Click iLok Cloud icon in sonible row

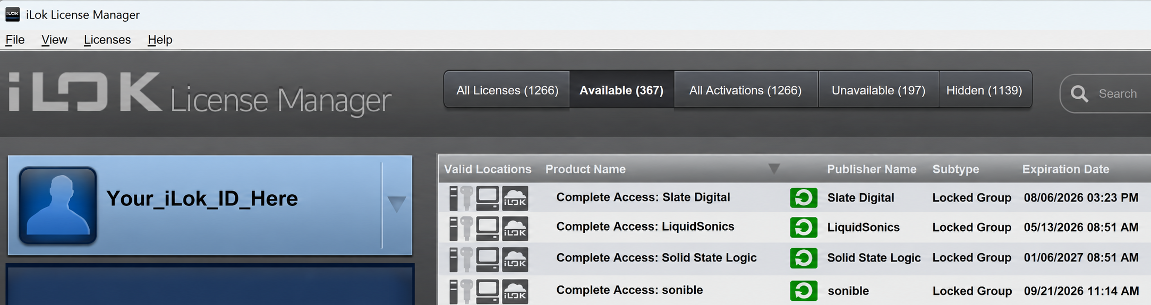click(x=515, y=292)
